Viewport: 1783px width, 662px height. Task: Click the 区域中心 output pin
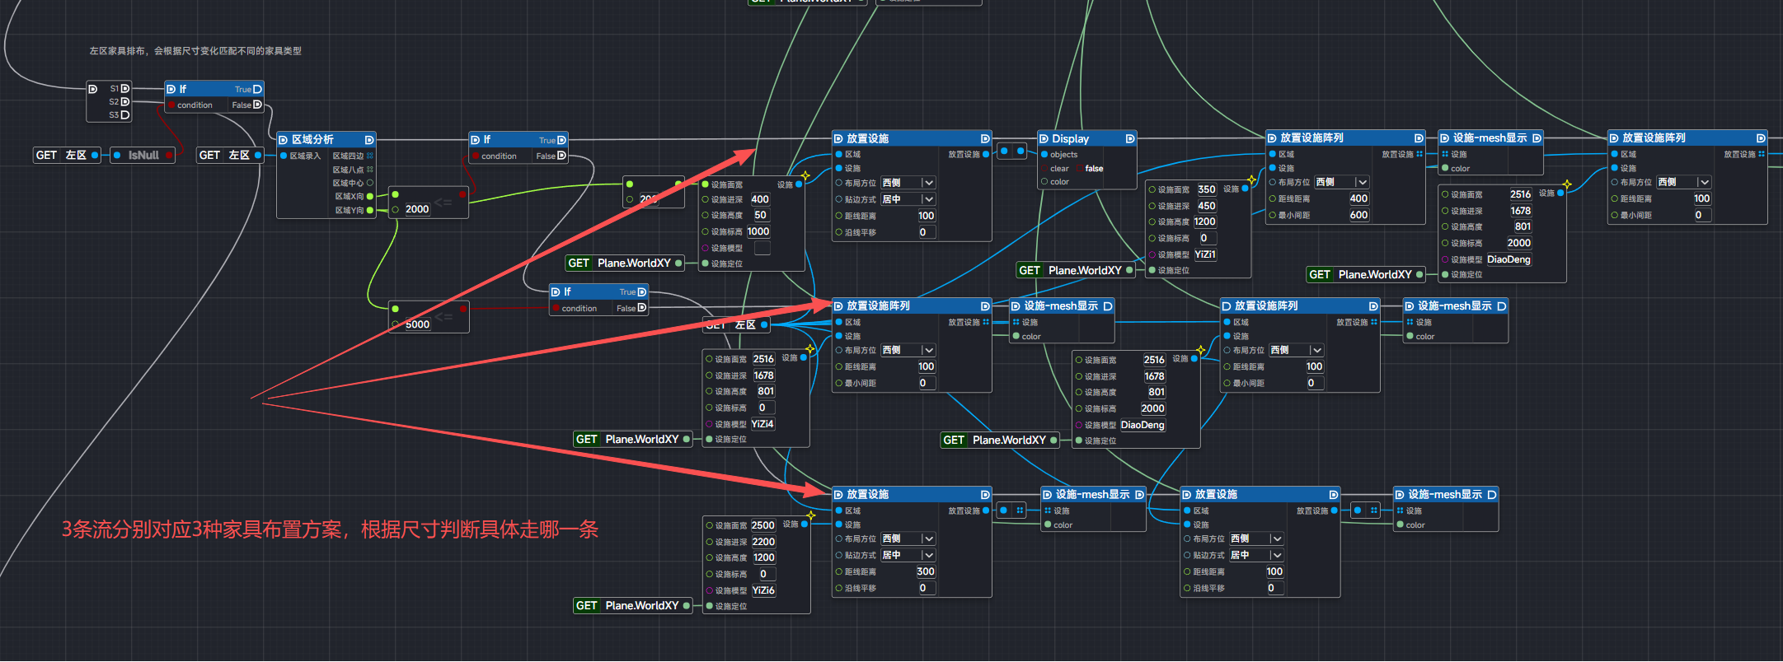370,183
